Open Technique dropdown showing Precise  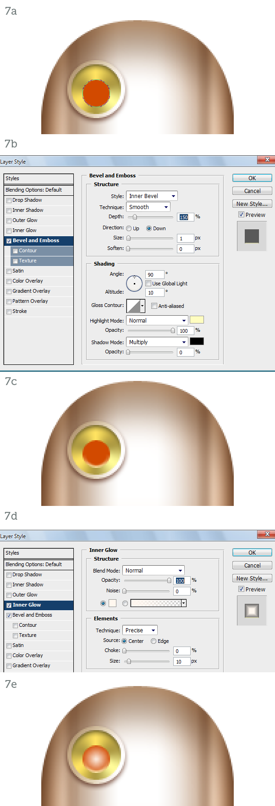[140, 630]
